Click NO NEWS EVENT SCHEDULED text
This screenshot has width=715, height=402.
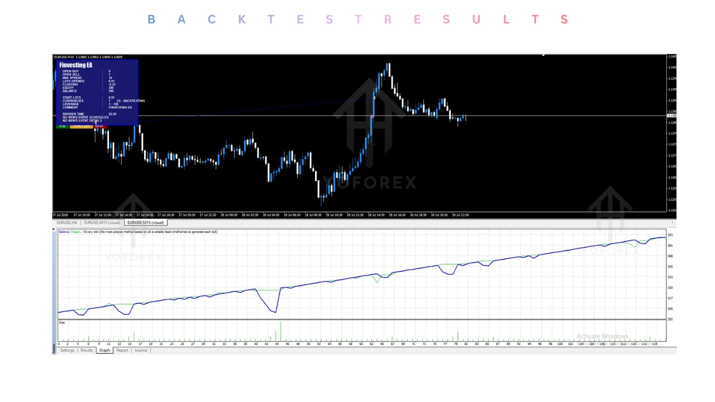(x=85, y=117)
